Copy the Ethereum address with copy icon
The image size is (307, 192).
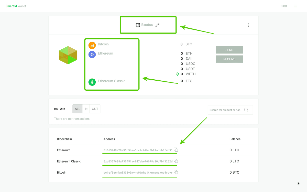click(176, 150)
